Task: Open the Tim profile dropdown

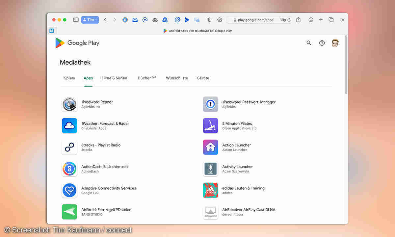Action: (90, 20)
